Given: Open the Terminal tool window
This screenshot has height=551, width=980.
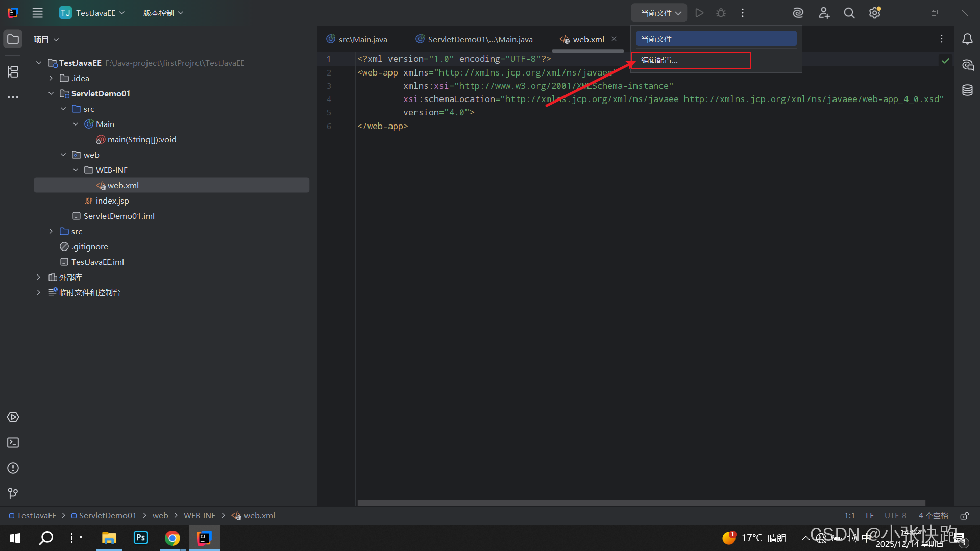Looking at the screenshot, I should pos(13,442).
